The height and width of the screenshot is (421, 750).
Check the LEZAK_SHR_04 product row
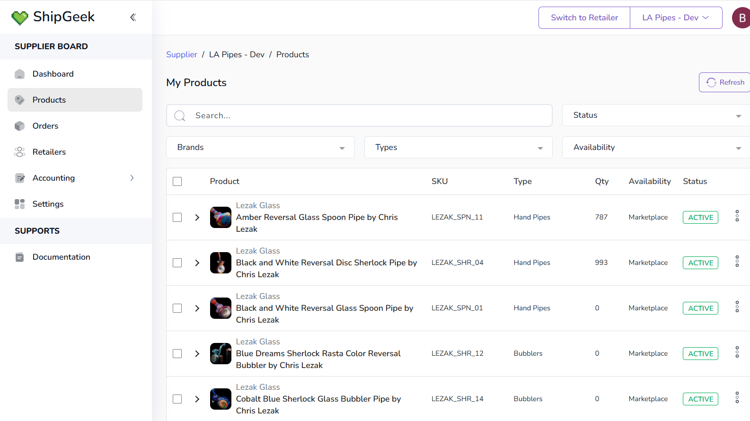177,263
